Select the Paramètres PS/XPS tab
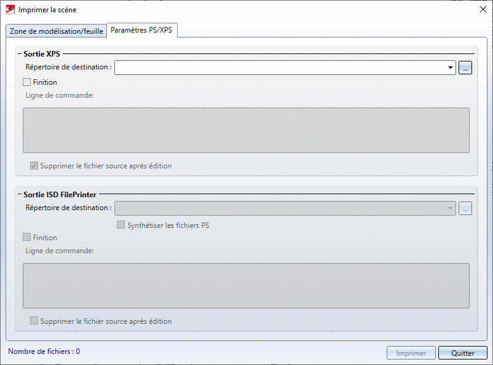This screenshot has height=365, width=493. point(142,30)
